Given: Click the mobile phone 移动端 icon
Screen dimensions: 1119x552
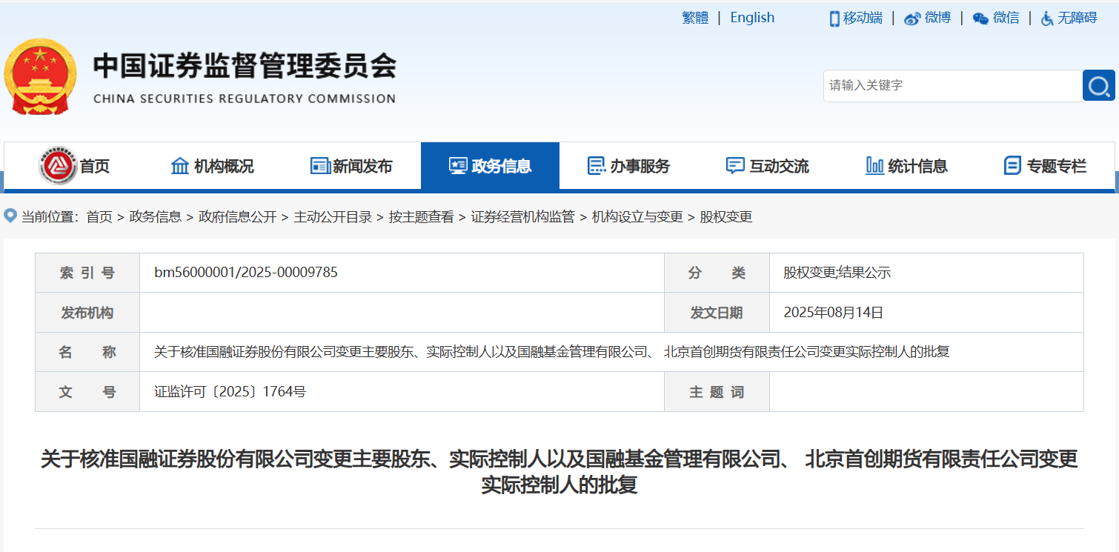Looking at the screenshot, I should 834,19.
